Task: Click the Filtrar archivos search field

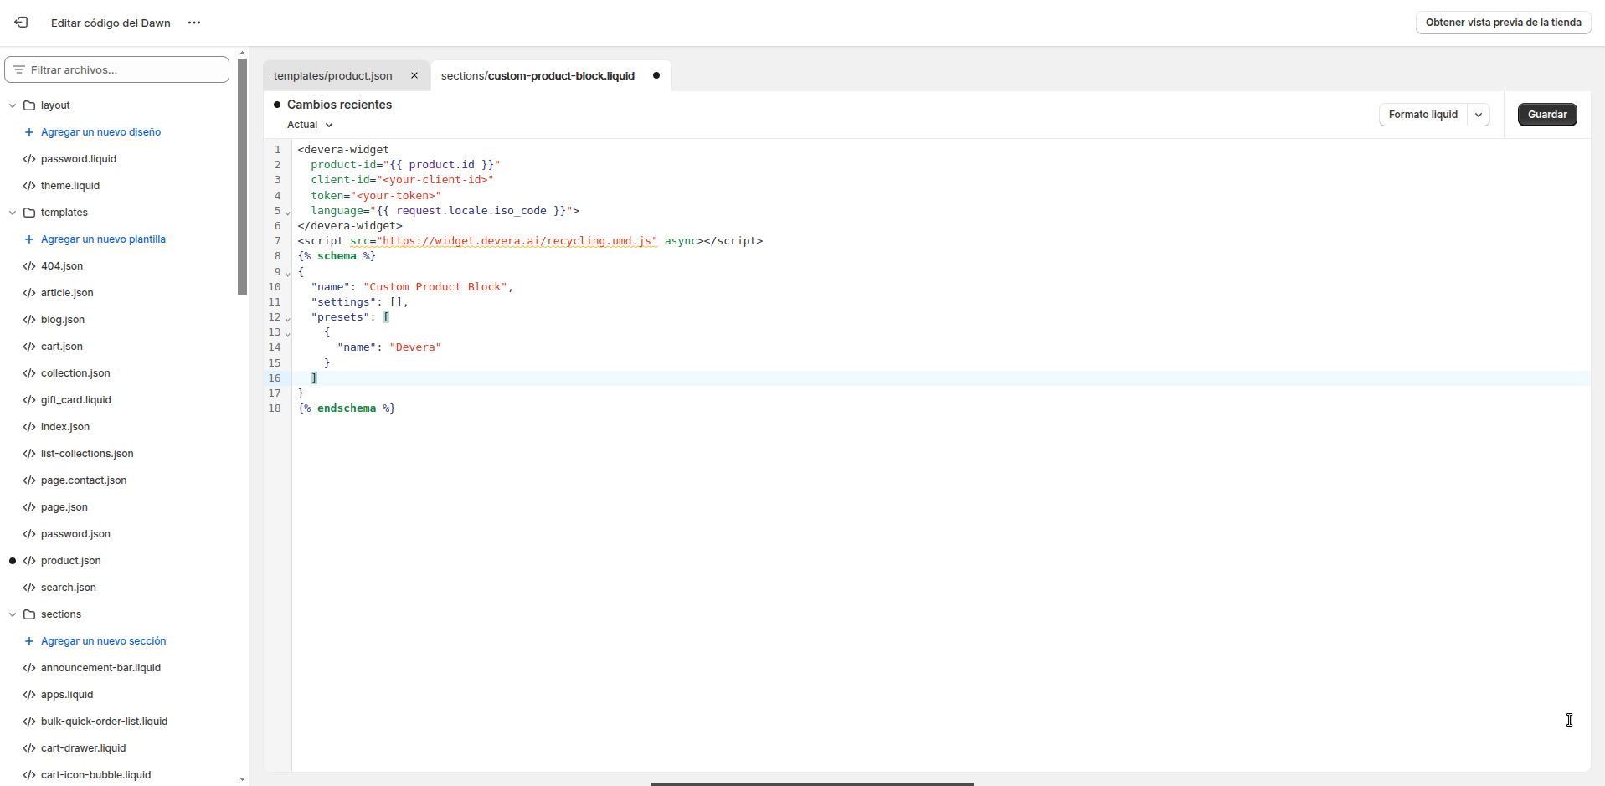Action: [117, 69]
